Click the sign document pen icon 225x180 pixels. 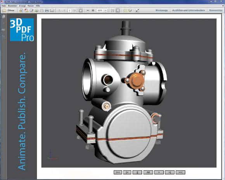[31, 10]
